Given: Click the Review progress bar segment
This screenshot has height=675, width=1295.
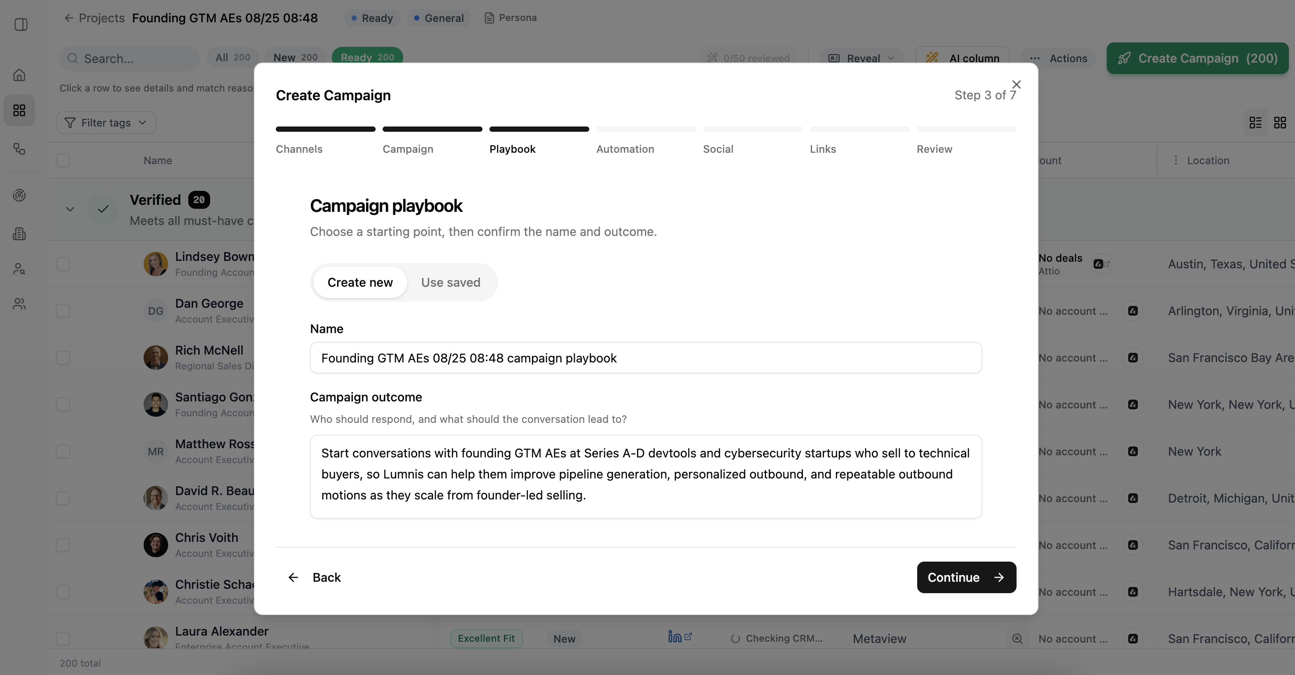Looking at the screenshot, I should click(966, 129).
